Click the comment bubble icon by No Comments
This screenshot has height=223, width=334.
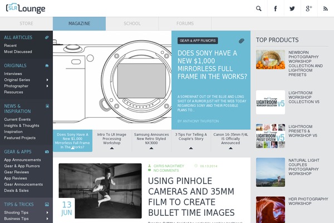click(150, 170)
